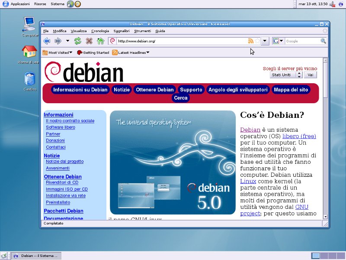Open the Cerca navigation button
Screen dimensions: 346x260
tap(181, 98)
